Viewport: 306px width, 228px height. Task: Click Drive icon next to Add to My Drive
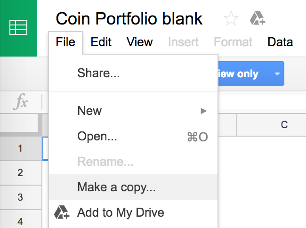point(62,212)
